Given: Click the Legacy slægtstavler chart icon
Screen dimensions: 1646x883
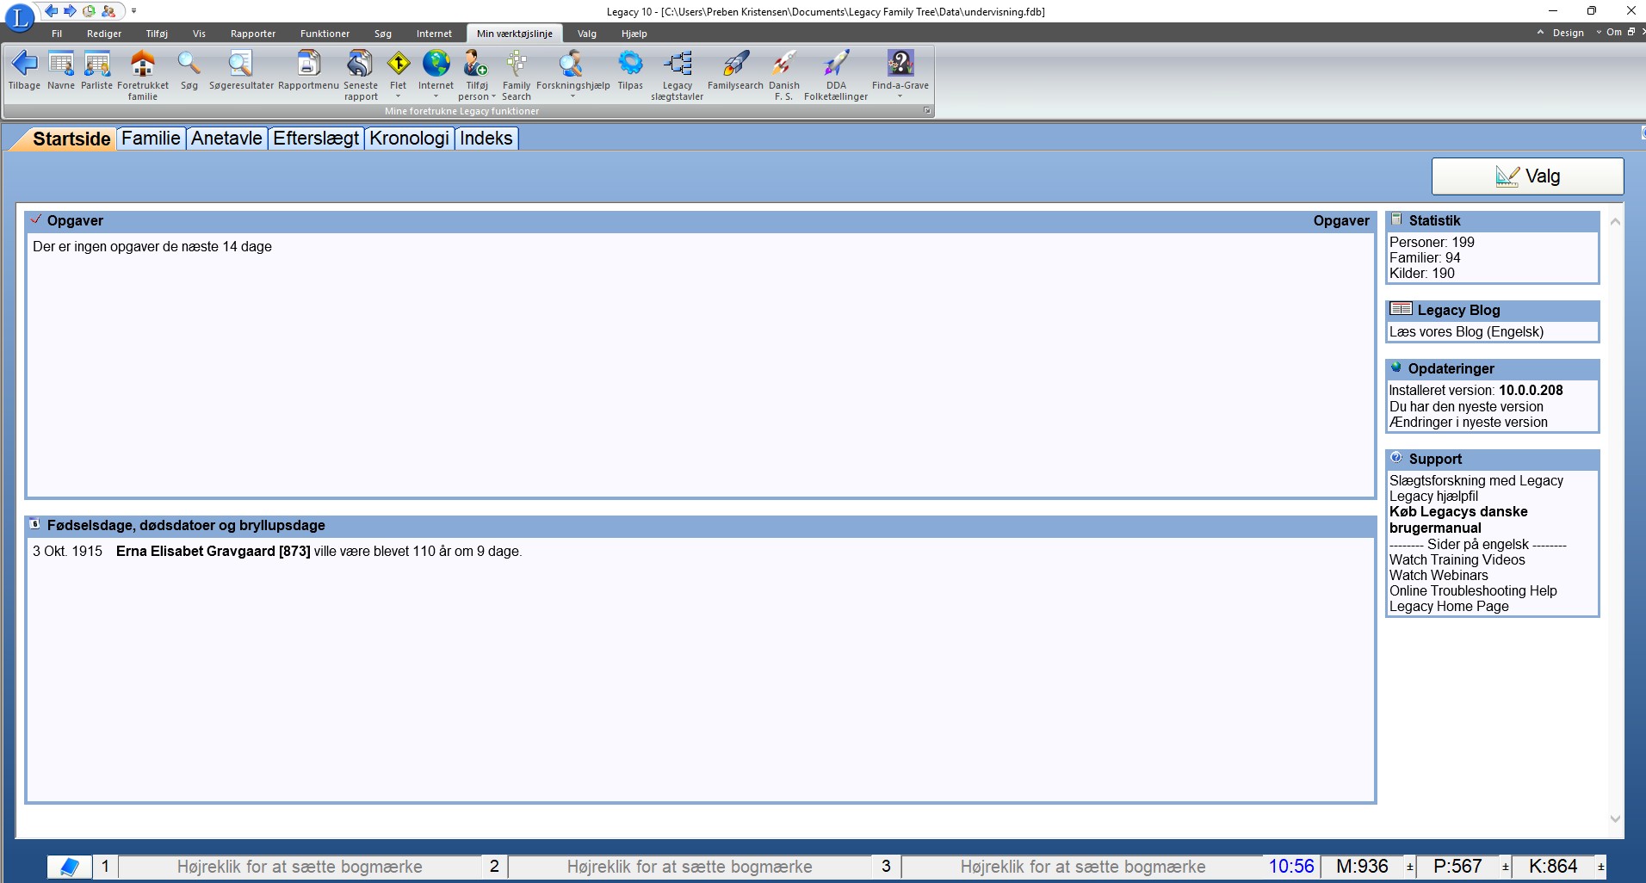Looking at the screenshot, I should click(x=677, y=64).
